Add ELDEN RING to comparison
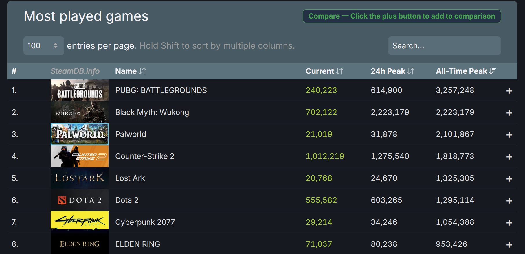525x254 pixels. [509, 245]
